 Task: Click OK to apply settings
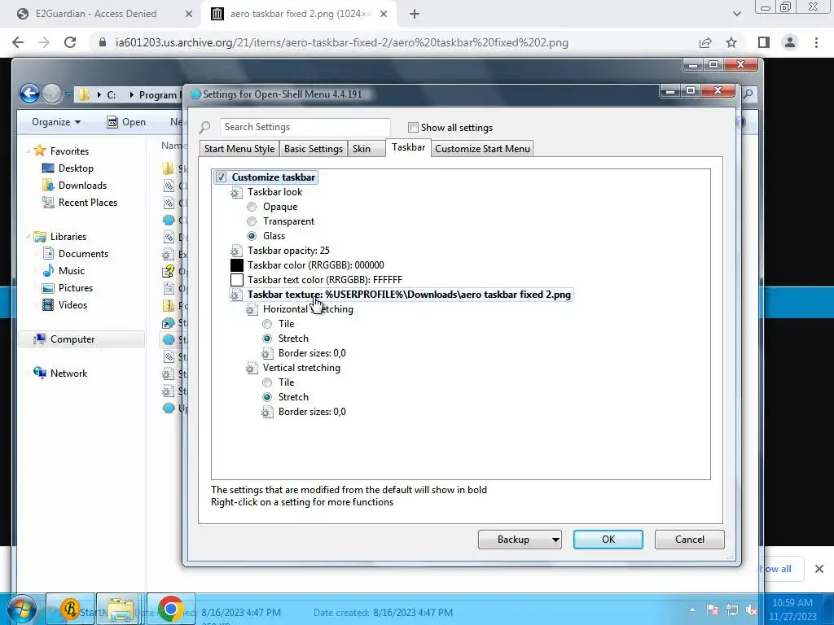(608, 540)
